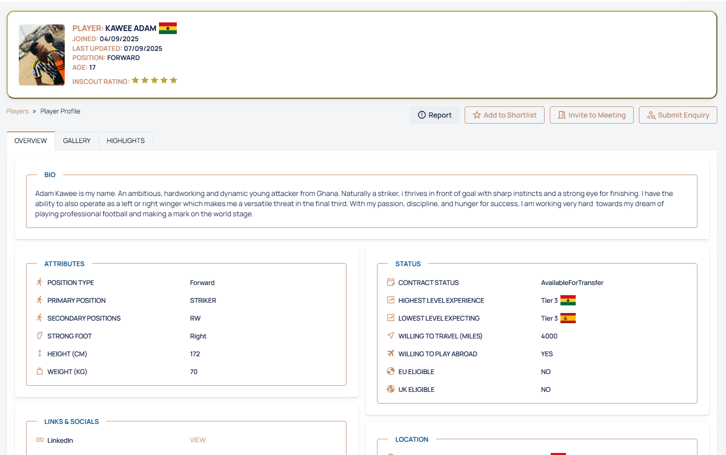
Task: Select the NO value for EU Eligible
Action: tap(546, 372)
